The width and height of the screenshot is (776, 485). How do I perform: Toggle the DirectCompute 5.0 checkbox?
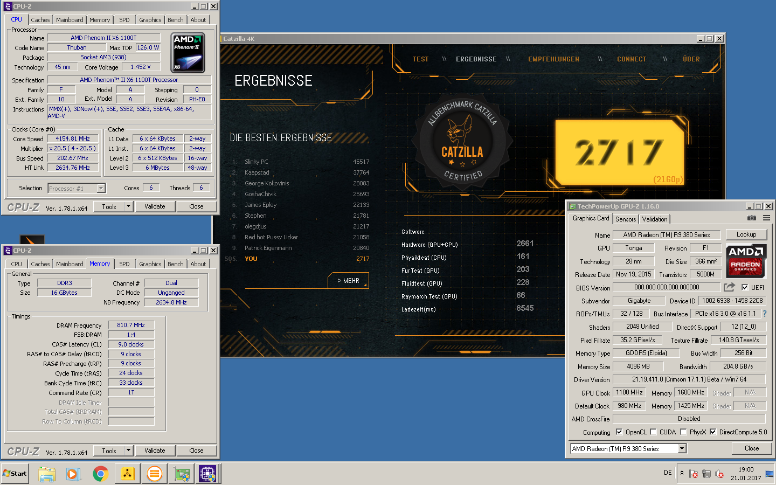point(713,432)
